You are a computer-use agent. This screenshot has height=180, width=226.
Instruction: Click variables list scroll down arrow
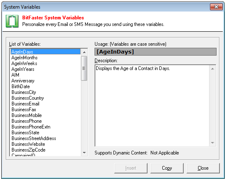pos(84,152)
